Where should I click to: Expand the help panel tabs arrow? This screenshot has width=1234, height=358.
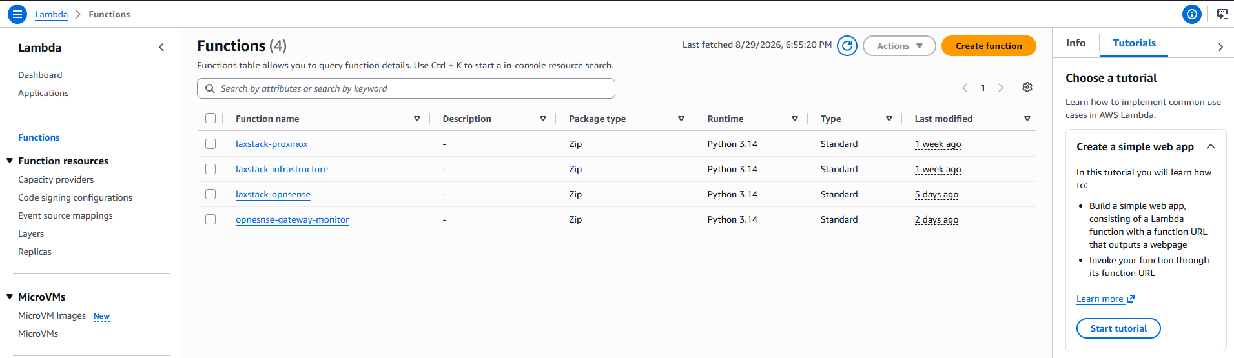1220,46
